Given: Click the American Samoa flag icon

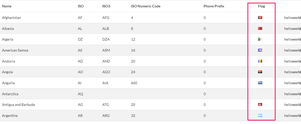Looking at the screenshot, I should point(260,50).
